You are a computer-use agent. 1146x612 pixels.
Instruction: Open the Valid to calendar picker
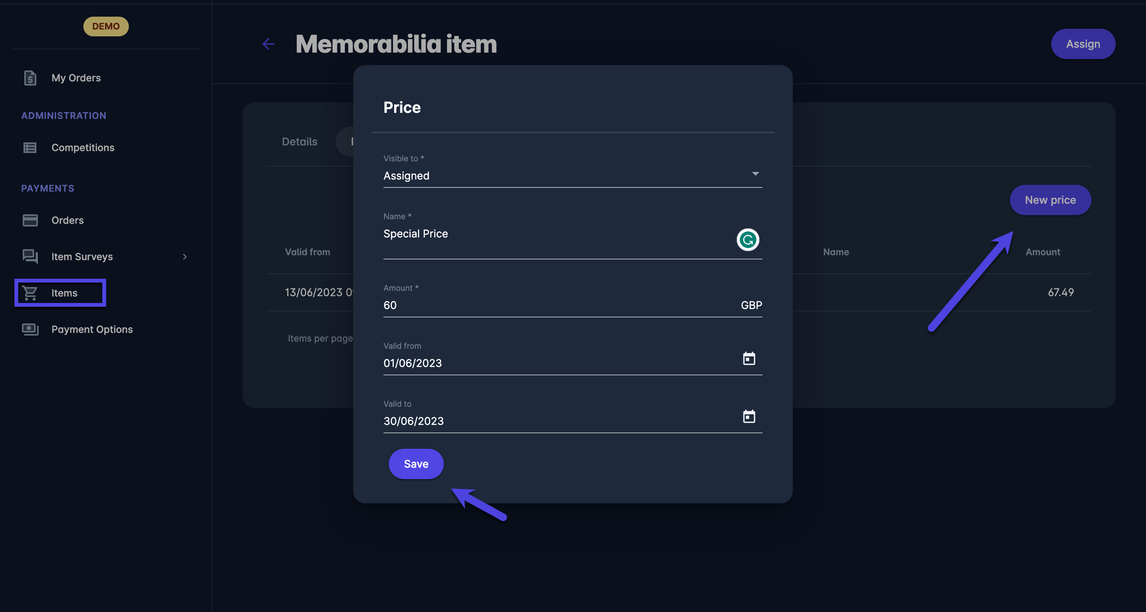click(x=749, y=417)
